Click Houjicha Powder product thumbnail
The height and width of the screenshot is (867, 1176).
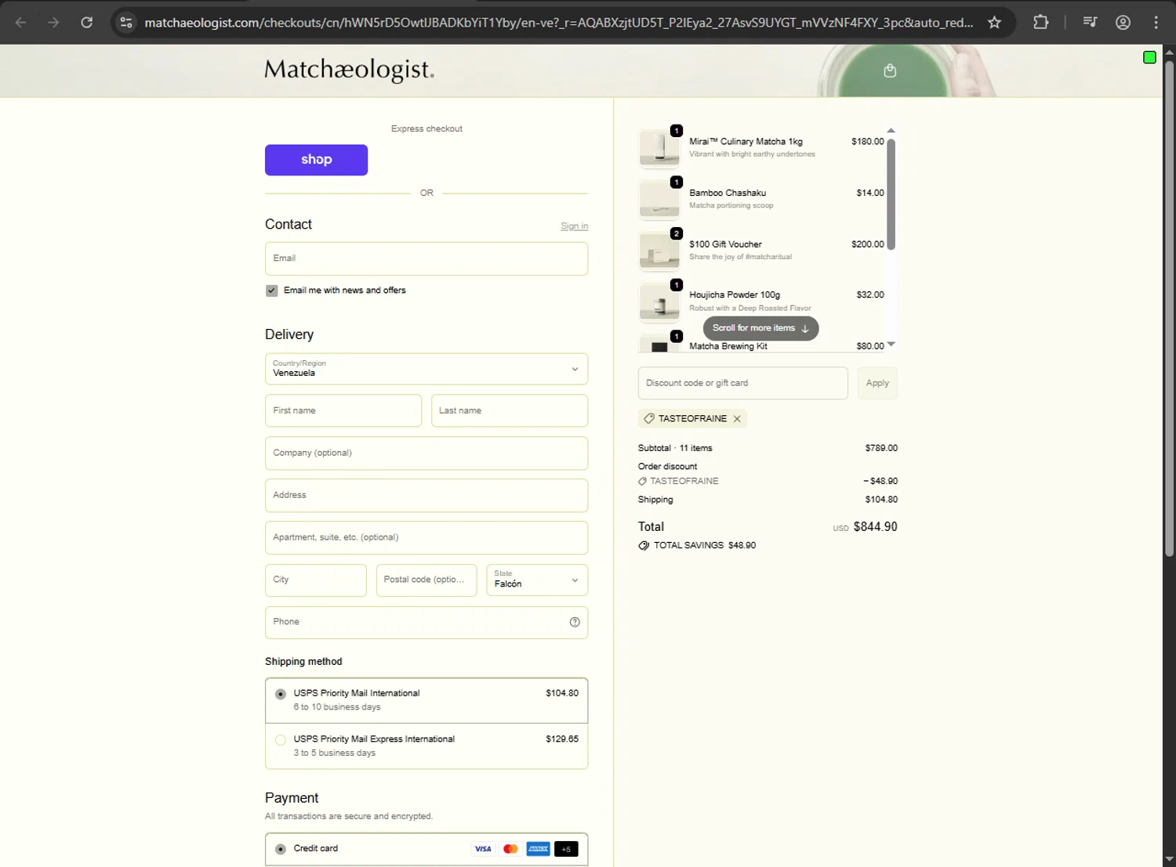[659, 302]
